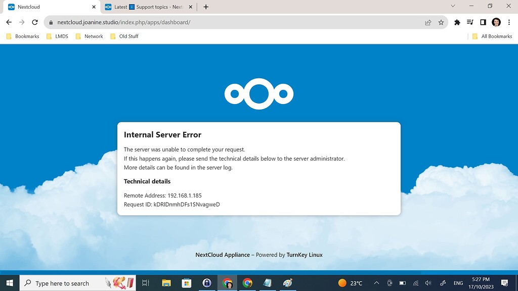Click the Request ID kDRlDnmhDFs1SNvagweD text
The height and width of the screenshot is (291, 518).
tap(172, 205)
